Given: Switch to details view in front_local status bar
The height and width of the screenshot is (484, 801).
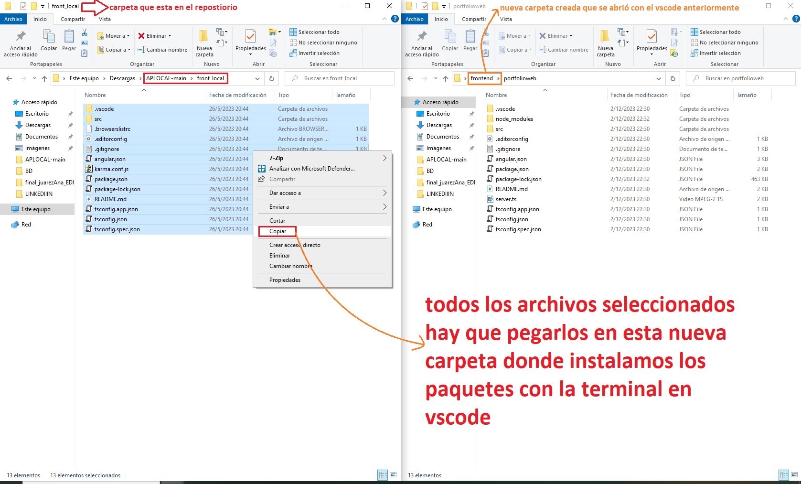Looking at the screenshot, I should tap(383, 475).
